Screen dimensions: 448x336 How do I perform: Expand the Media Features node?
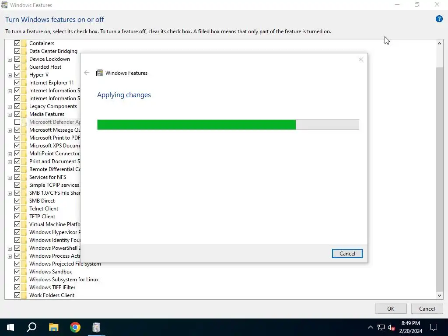[x=10, y=115]
